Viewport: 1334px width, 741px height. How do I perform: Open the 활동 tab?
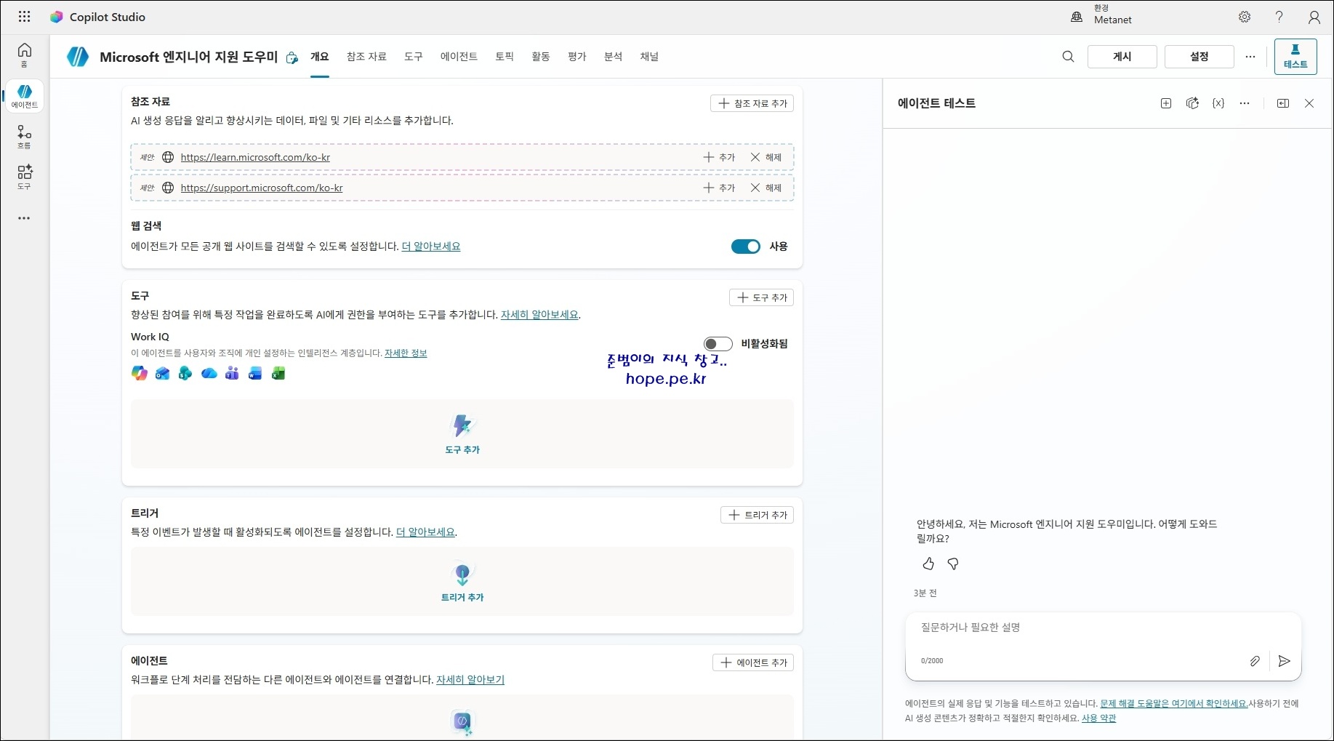click(541, 57)
